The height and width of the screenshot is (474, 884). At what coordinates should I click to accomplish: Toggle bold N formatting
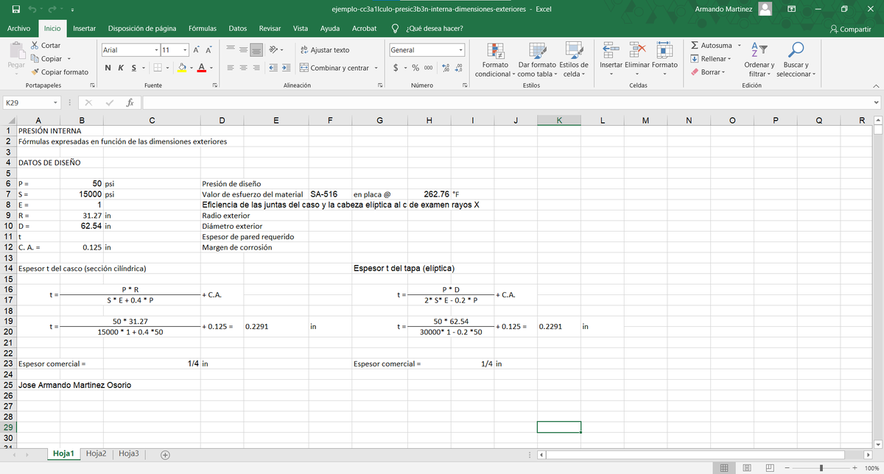[109, 68]
